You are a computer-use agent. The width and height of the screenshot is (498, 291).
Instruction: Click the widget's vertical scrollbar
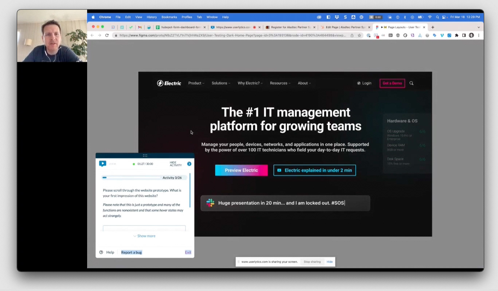(190, 190)
